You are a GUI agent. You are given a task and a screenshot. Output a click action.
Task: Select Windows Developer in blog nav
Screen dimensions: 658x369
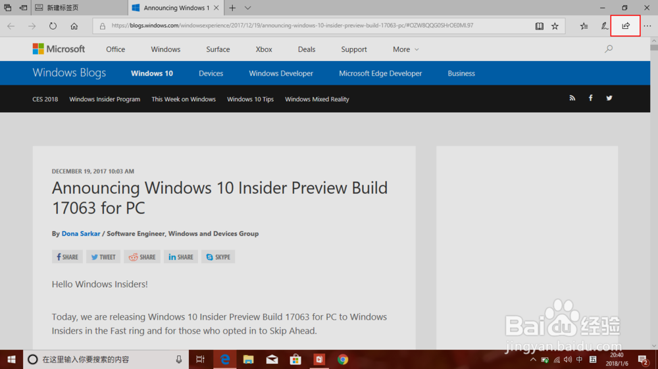tap(281, 74)
